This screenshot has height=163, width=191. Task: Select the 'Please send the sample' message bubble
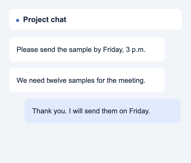pos(87,49)
